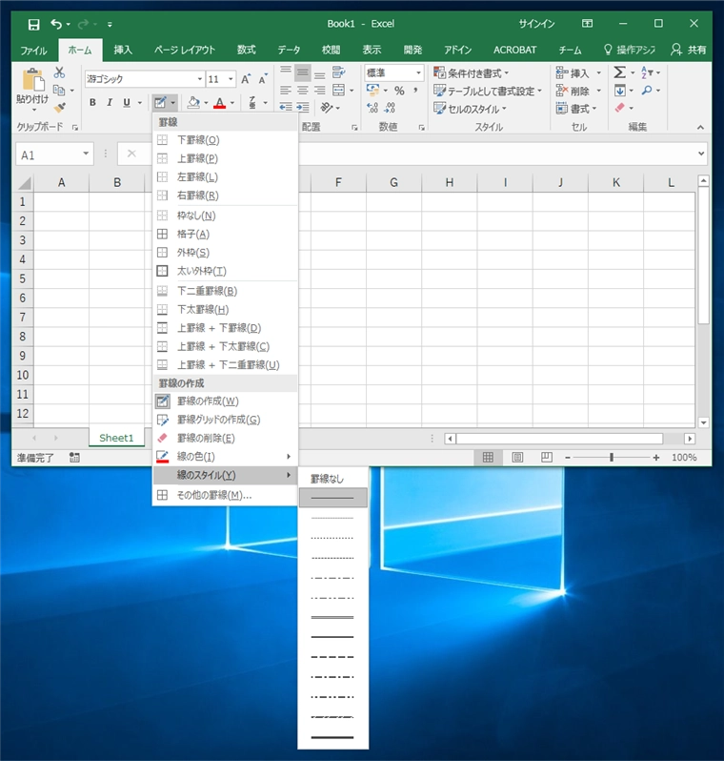This screenshot has height=761, width=724.
Task: Open Find and Select magnifier
Action: [647, 91]
